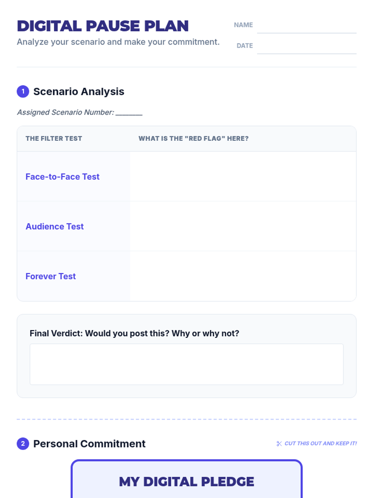Click the Face-to-Face Test red flag cell

coord(243,176)
